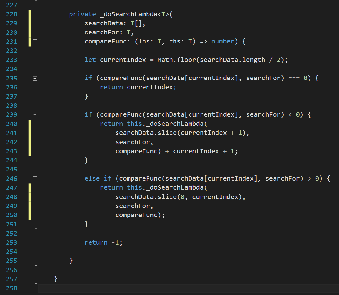339x295 pixels.
Task: Click the gutter change marker at line 230
Action: [x=29, y=32]
